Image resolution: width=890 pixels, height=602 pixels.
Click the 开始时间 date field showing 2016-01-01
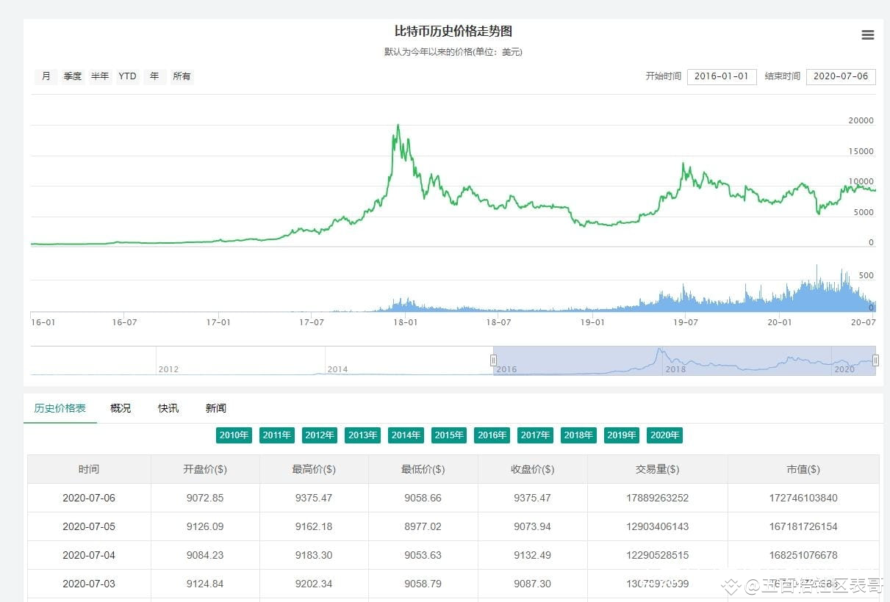pos(722,76)
